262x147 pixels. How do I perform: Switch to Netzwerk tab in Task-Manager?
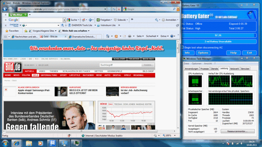234,69
